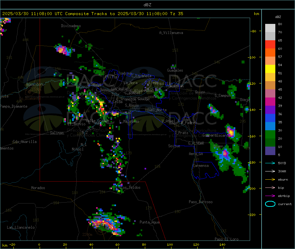Click the storm cell southeast of Divisadero
Image resolution: width=295 pixels, height=249 pixels.
(x=64, y=50)
